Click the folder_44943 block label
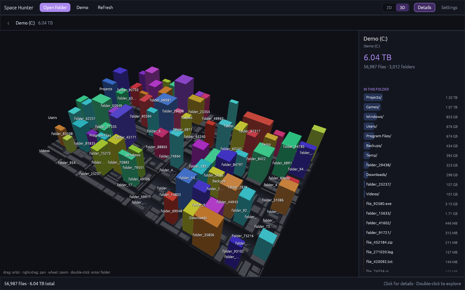The image size is (465, 290). click(227, 202)
